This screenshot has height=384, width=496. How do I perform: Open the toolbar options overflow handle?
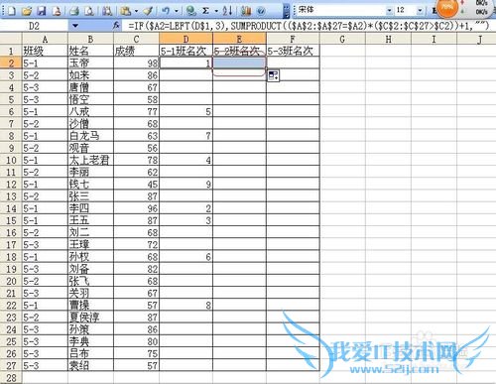point(287,11)
